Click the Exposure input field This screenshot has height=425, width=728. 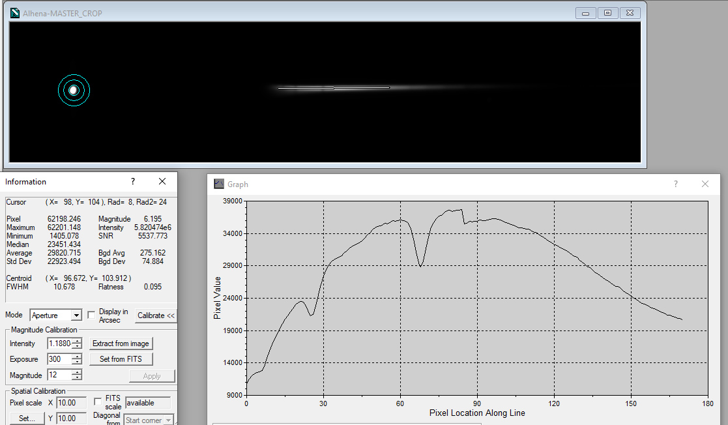click(60, 359)
